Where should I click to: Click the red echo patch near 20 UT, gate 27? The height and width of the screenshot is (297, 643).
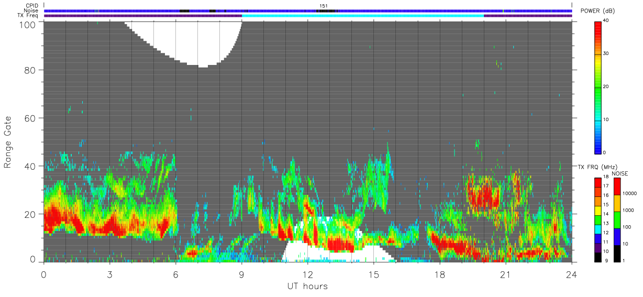point(484,195)
